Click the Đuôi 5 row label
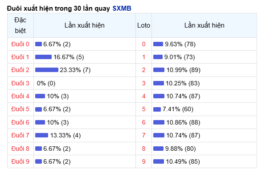The width and height of the screenshot is (262, 169). 20,109
